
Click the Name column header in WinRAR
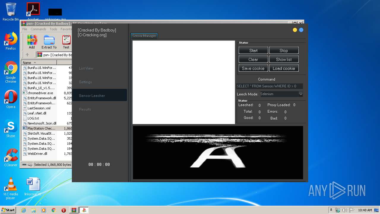point(39,62)
